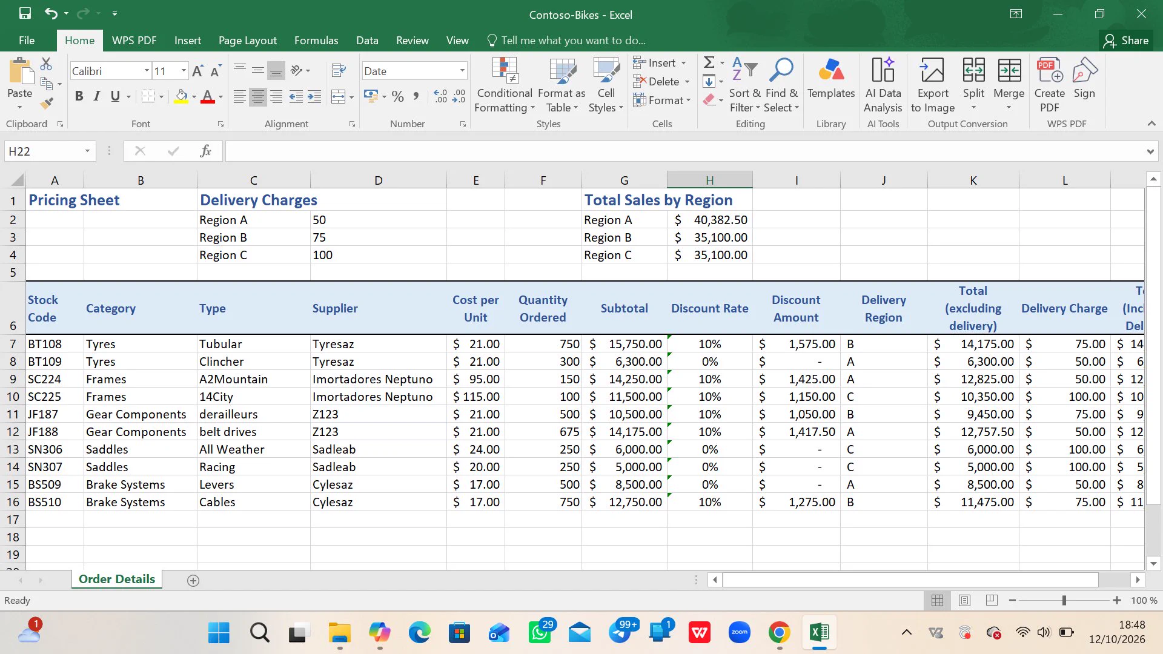Viewport: 1163px width, 654px height.
Task: Open the Number Format Date dropdown
Action: point(462,71)
